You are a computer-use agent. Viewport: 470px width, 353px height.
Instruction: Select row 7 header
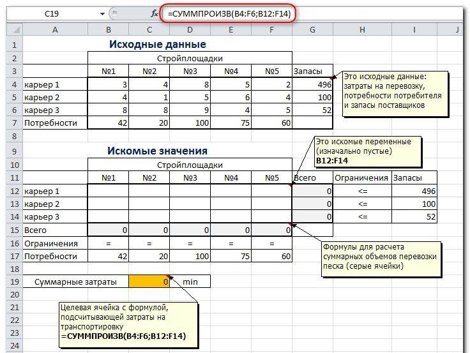[15, 123]
